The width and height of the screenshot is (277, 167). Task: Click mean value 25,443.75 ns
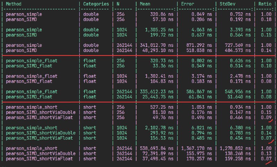(158, 97)
